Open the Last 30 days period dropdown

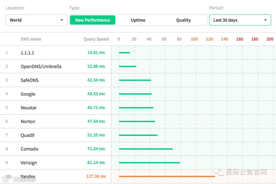[240, 20]
